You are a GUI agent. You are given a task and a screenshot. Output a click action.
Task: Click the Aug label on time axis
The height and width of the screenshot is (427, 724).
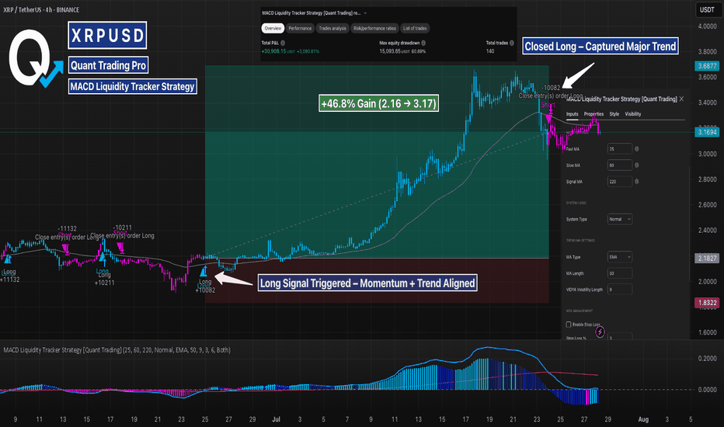point(643,419)
